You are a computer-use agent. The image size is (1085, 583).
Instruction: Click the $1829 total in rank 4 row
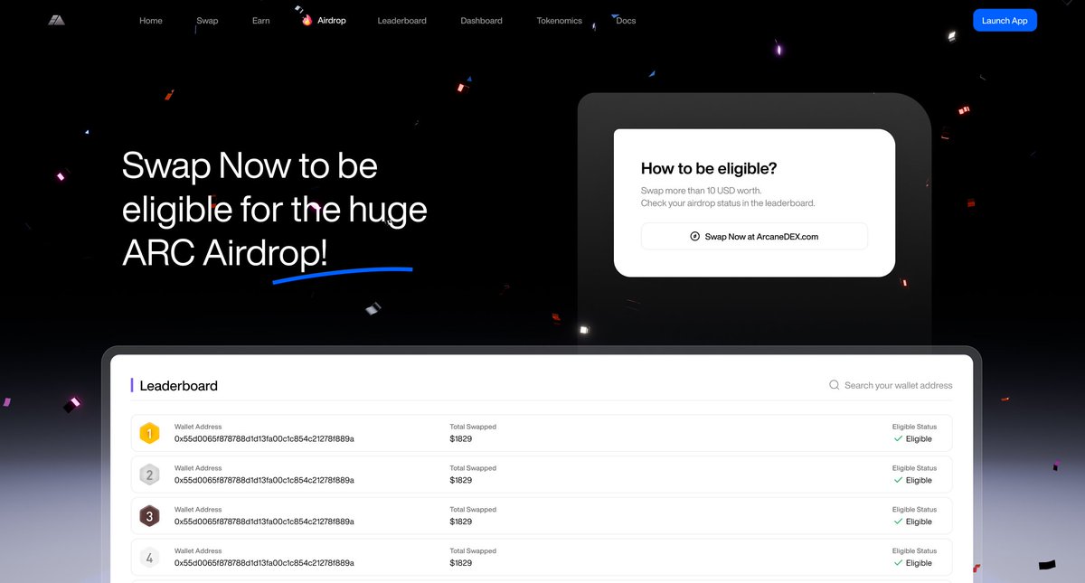pyautogui.click(x=461, y=563)
